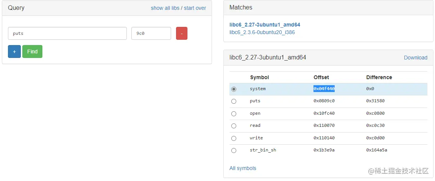Screen dimensions: 435x181
Task: Click the highlighted 0x04f440 offset value
Action: pyautogui.click(x=324, y=89)
